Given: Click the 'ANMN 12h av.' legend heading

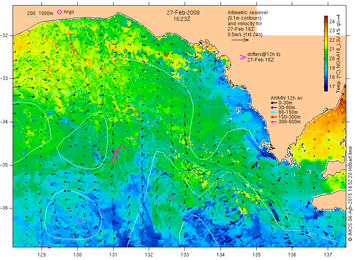Looking at the screenshot, I should click(287, 98).
